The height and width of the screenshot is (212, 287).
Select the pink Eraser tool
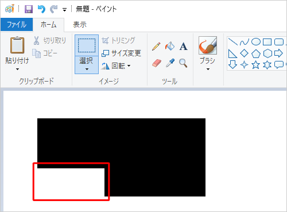pyautogui.click(x=157, y=63)
